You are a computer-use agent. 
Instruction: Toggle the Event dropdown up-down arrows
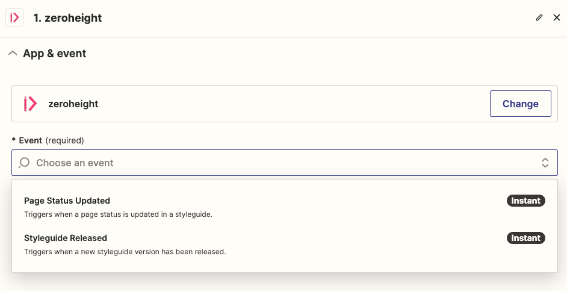[545, 163]
